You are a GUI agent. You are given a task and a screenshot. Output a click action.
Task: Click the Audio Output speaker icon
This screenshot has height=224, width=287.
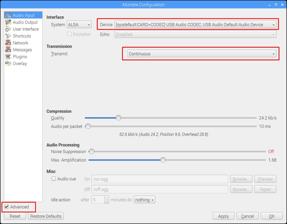tap(8, 22)
